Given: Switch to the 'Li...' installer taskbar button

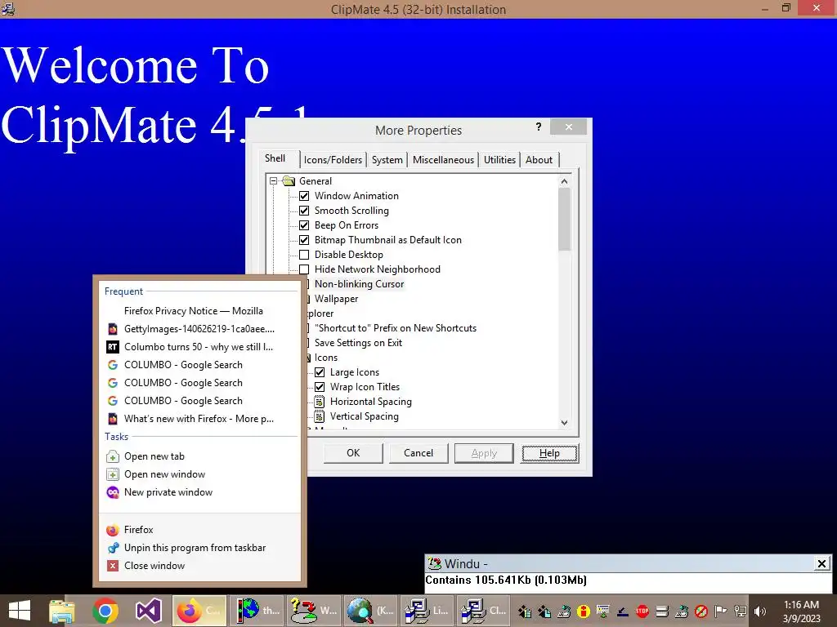Looking at the screenshot, I should tap(427, 611).
